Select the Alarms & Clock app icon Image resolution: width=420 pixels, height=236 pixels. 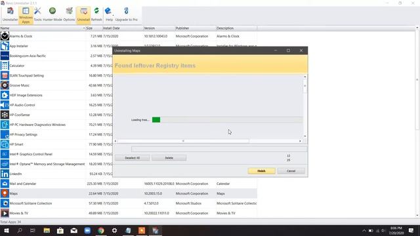click(5, 36)
